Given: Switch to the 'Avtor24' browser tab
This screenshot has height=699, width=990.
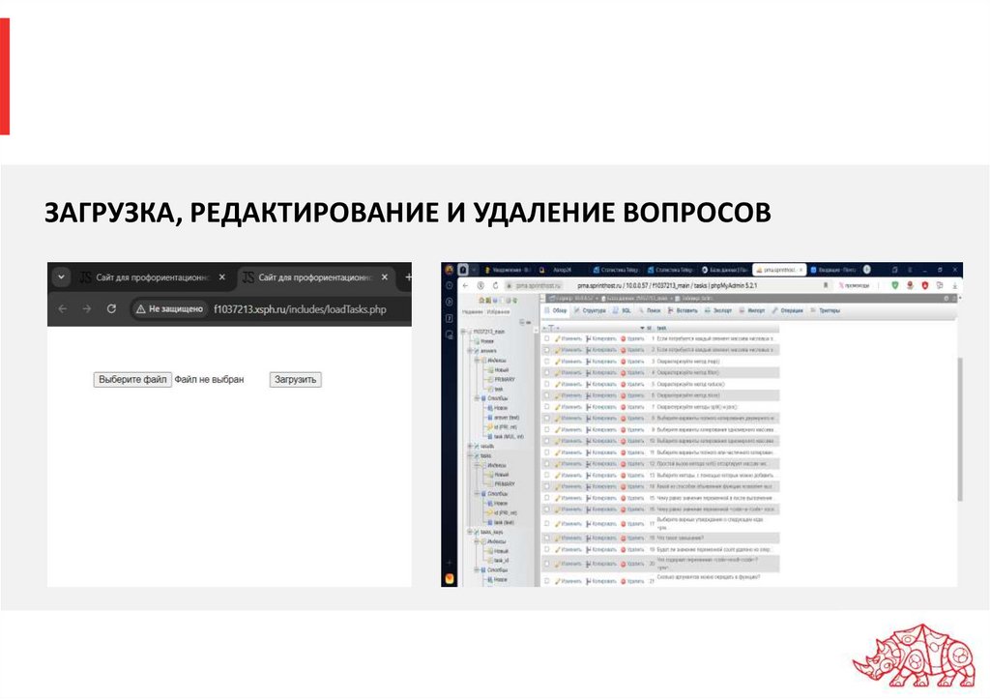Looking at the screenshot, I should [x=562, y=270].
